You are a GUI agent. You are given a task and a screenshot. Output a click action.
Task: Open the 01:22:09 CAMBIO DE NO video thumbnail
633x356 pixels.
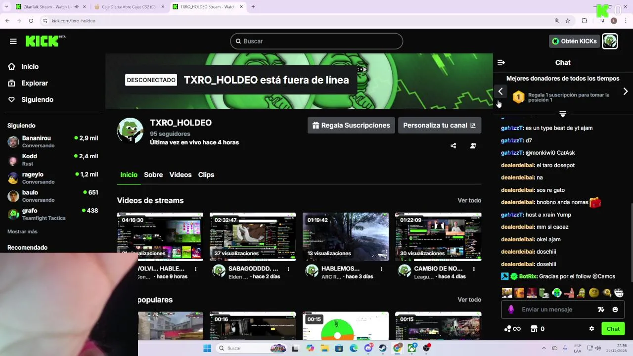pos(438,237)
